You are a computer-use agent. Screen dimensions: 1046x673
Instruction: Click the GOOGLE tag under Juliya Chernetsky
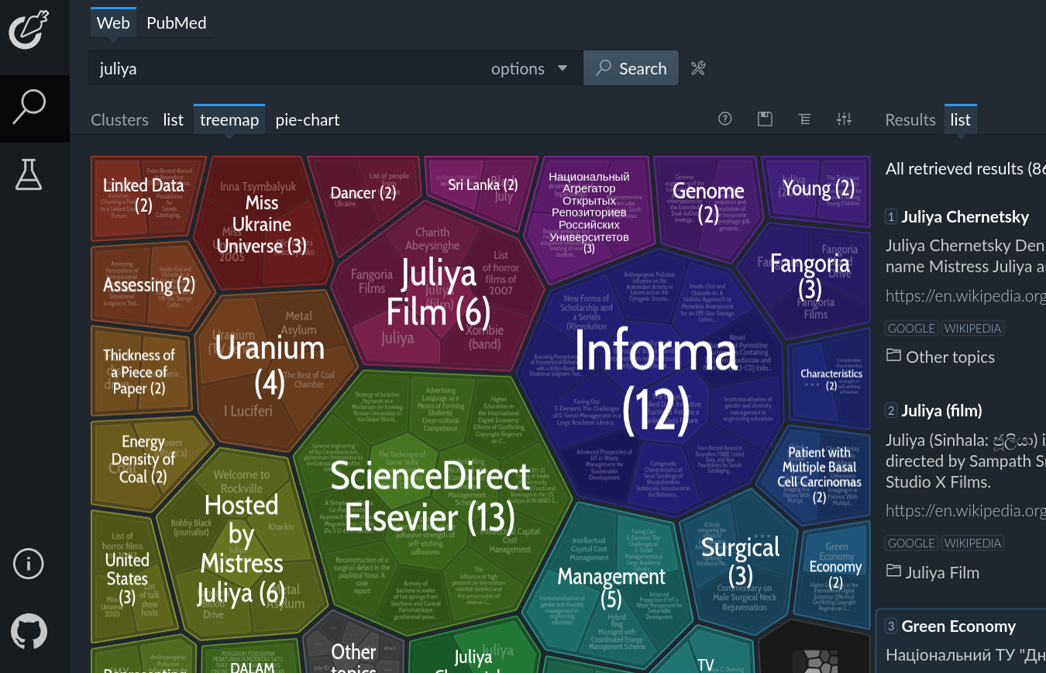pos(911,328)
